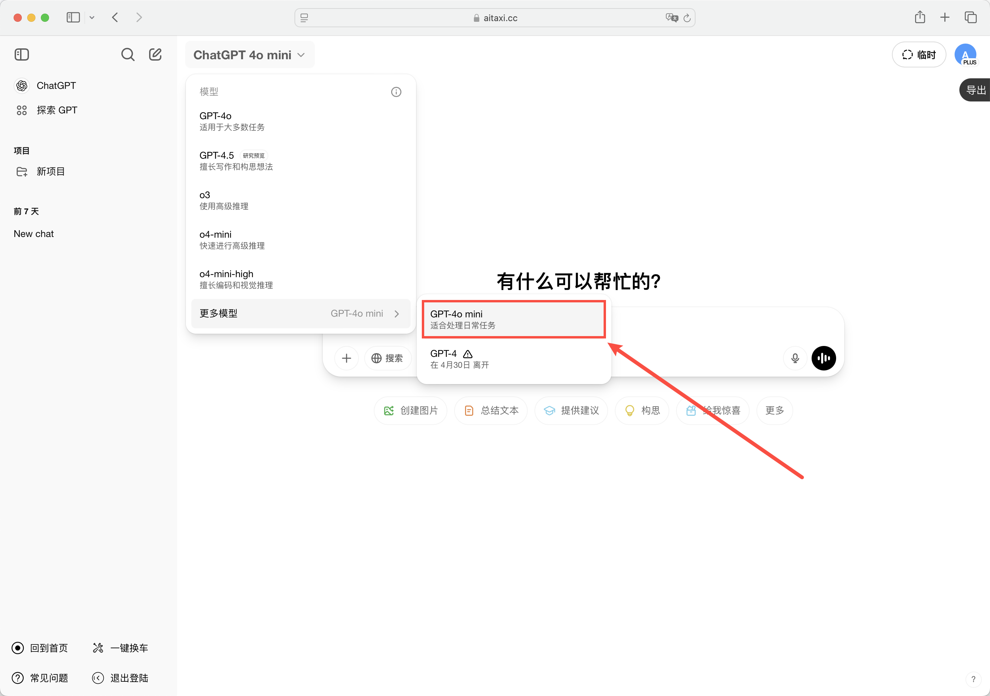Viewport: 990px width, 696px height.
Task: Click 构思 suggestion
Action: (x=642, y=411)
